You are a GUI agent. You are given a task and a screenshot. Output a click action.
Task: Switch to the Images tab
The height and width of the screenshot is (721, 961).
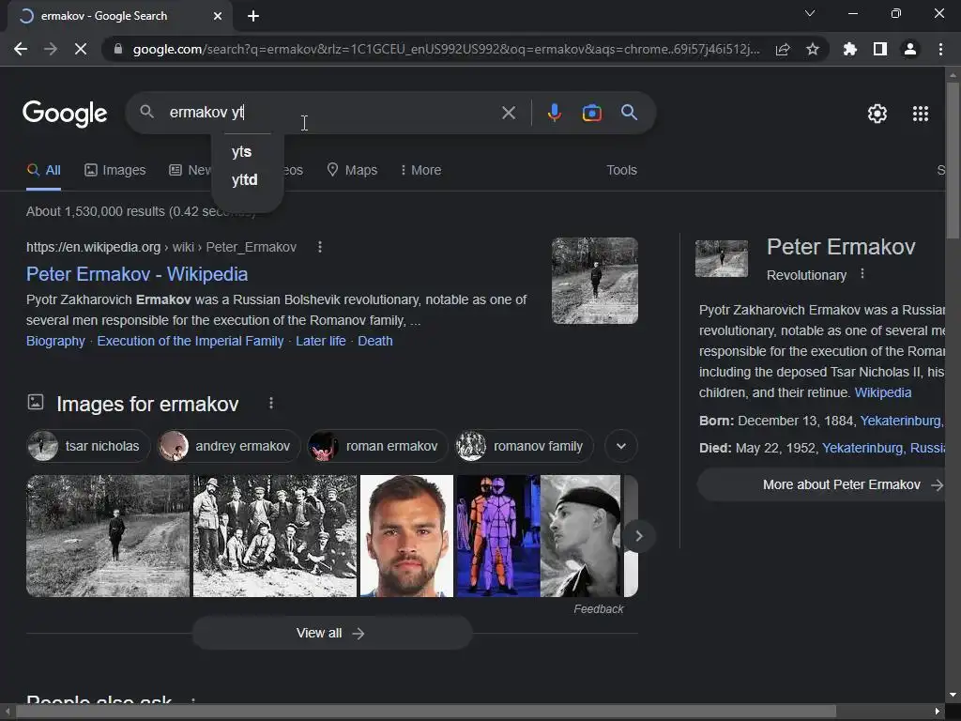[x=115, y=171]
